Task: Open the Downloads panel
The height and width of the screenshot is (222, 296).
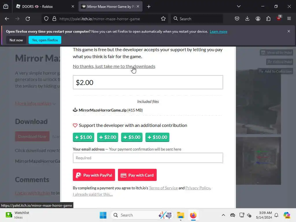Action: (247, 19)
